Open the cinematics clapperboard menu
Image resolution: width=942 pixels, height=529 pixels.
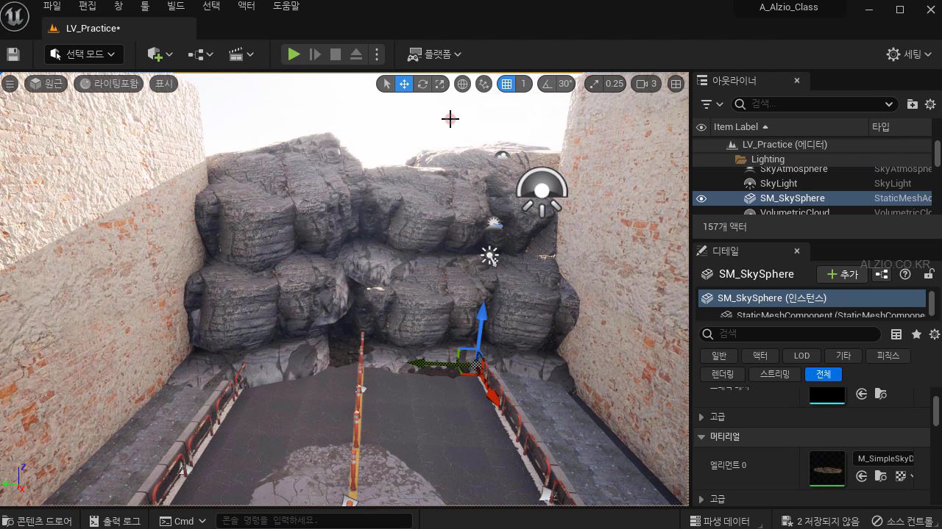[x=241, y=54]
